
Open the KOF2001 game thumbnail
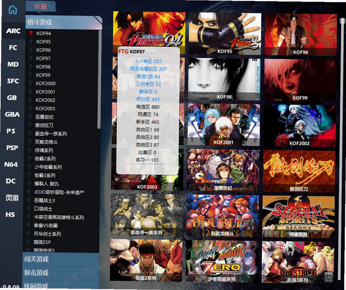(x=224, y=125)
